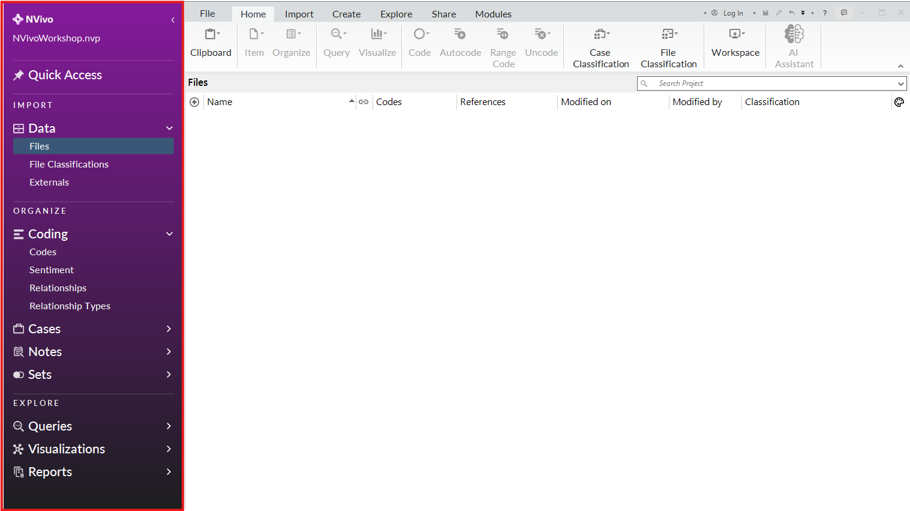Expand the Cases section chevron

click(169, 328)
